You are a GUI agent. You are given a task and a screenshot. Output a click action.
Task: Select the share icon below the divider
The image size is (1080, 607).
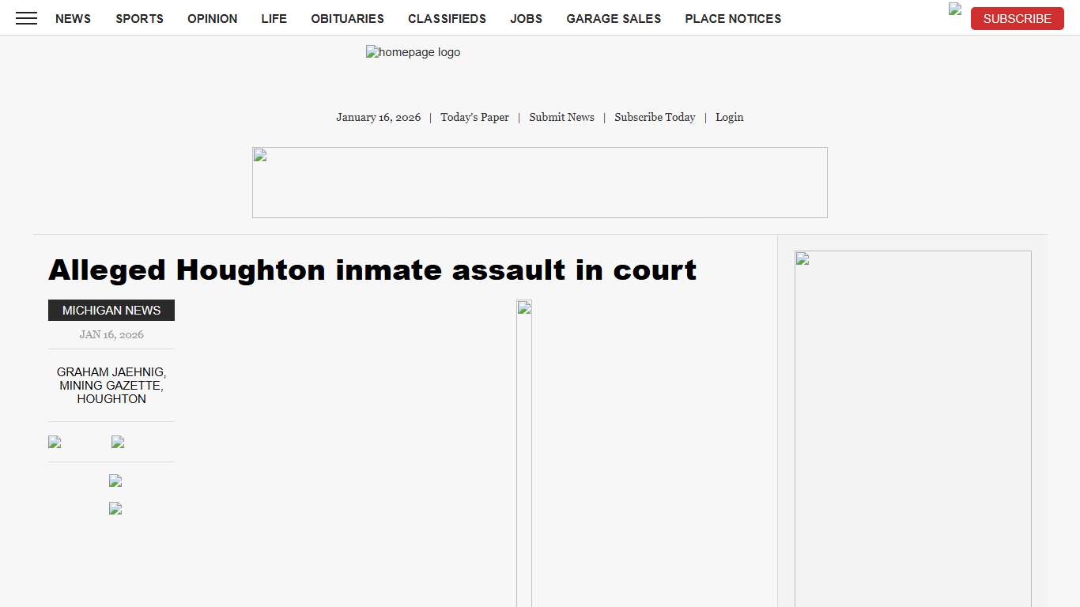tap(115, 481)
